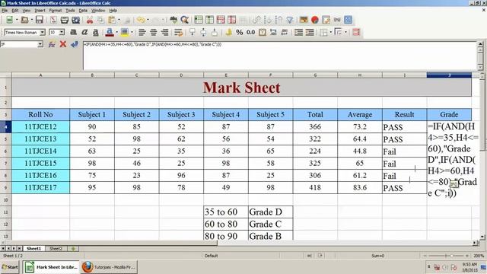Open the Times New Roman font dropdown
487x274 pixels.
43,32
